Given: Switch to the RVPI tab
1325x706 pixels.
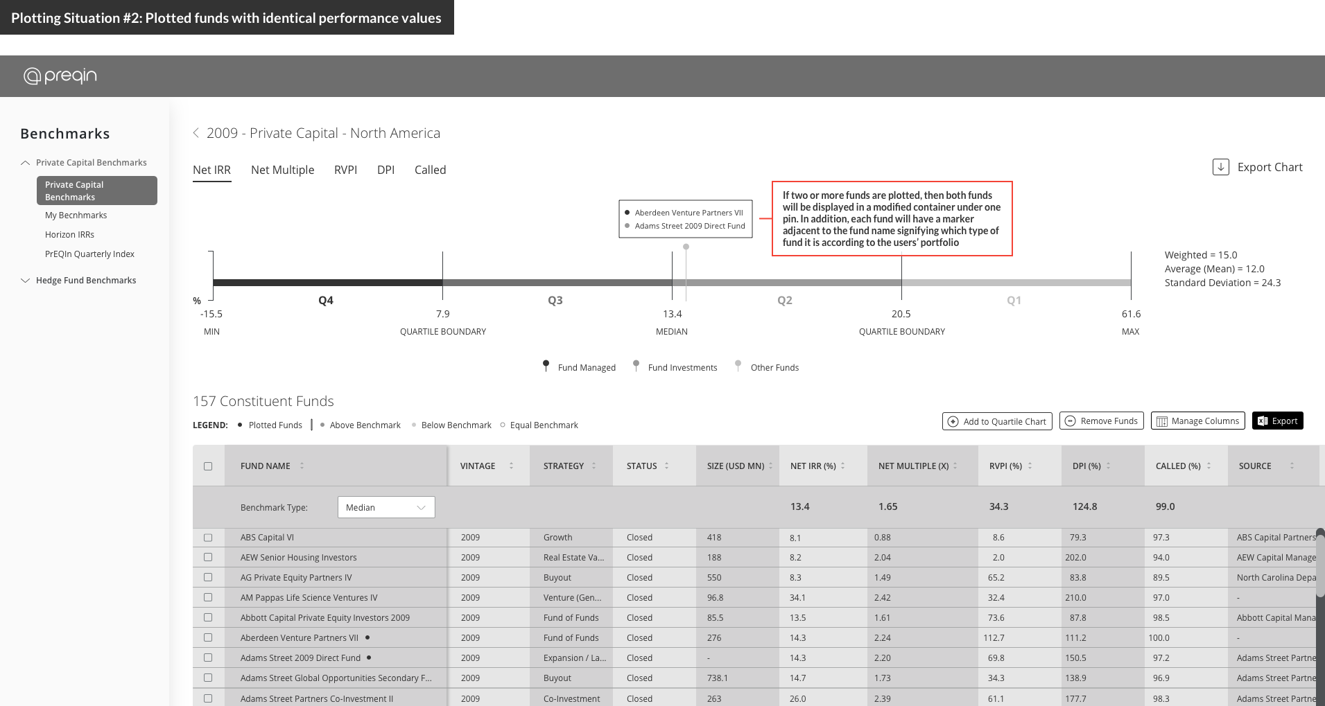Looking at the screenshot, I should [345, 170].
